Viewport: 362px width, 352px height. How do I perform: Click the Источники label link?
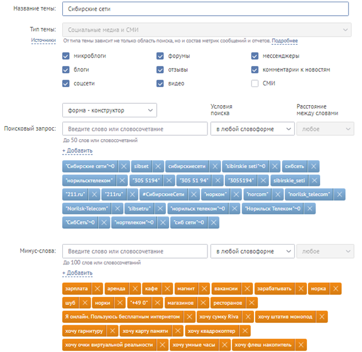(x=43, y=40)
